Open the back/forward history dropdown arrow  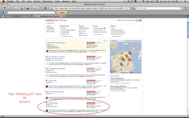click(40, 8)
